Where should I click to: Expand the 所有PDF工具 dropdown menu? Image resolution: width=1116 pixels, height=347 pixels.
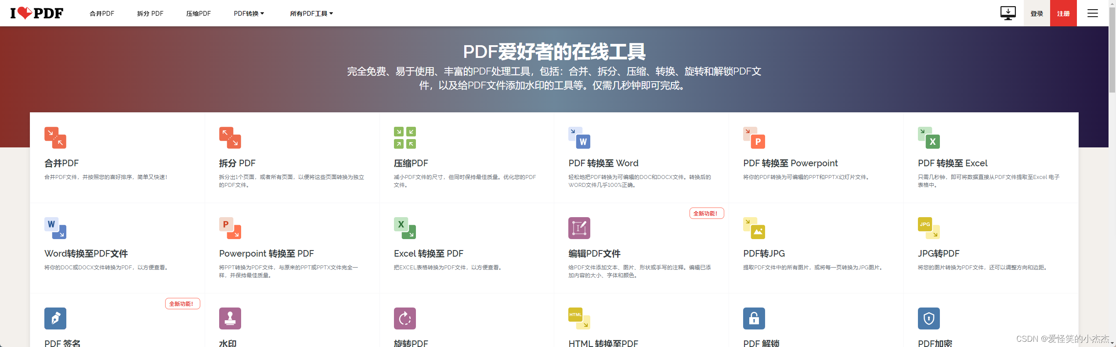coord(311,14)
